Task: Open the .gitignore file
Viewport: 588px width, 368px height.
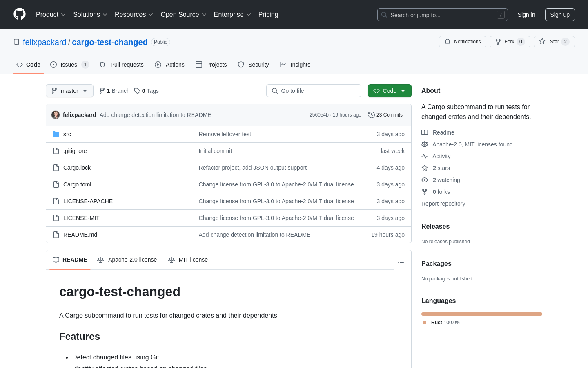Action: [75, 151]
